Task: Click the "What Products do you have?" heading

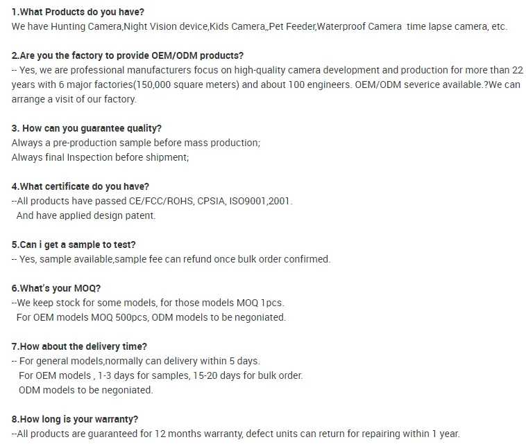Action: [x=78, y=12]
